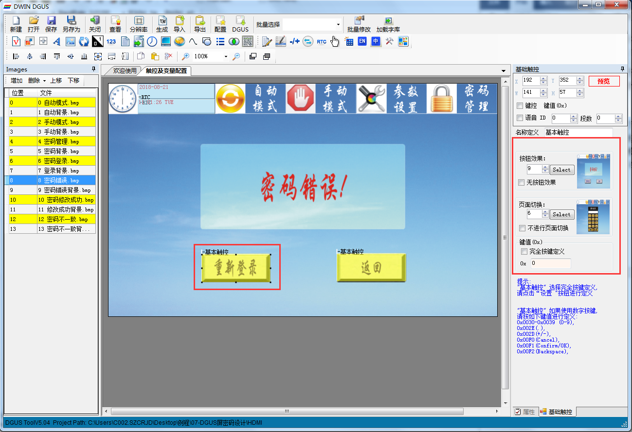Click the paste clipboard icon
Image resolution: width=632 pixels, height=432 pixels.
(x=155, y=56)
